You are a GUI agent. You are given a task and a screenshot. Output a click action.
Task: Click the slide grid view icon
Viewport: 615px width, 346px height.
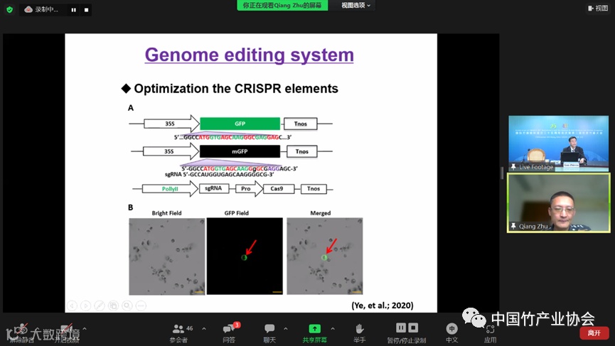113,306
